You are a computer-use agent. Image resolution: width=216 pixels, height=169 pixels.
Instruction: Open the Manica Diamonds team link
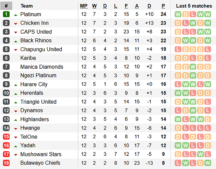pyautogui.click(x=42, y=67)
